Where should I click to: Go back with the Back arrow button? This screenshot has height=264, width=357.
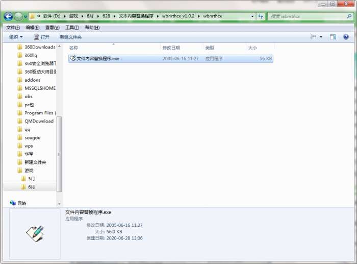coord(8,16)
